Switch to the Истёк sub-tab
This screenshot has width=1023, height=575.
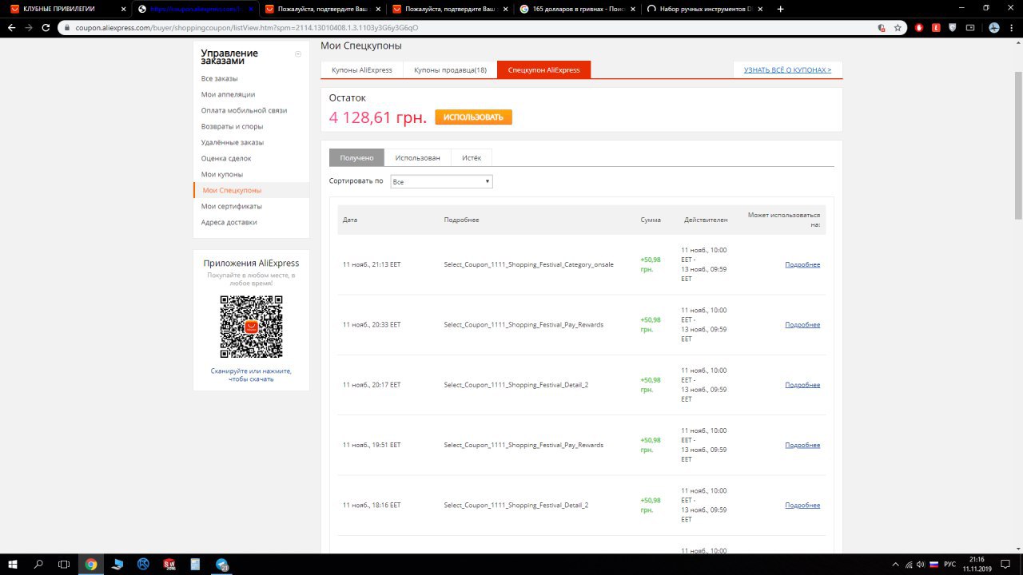pyautogui.click(x=472, y=157)
